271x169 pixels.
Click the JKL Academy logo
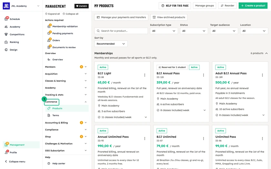[x=6, y=6]
